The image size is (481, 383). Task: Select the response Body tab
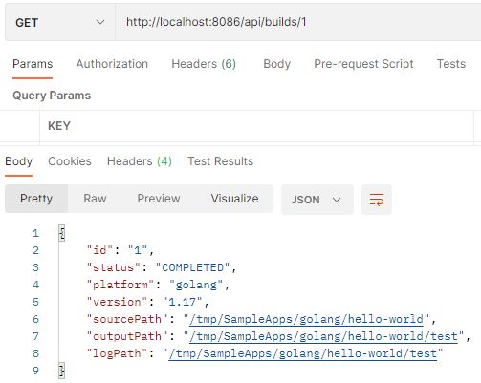pyautogui.click(x=18, y=161)
